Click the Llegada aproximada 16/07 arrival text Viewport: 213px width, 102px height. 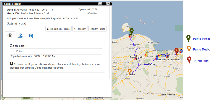tap(32, 56)
